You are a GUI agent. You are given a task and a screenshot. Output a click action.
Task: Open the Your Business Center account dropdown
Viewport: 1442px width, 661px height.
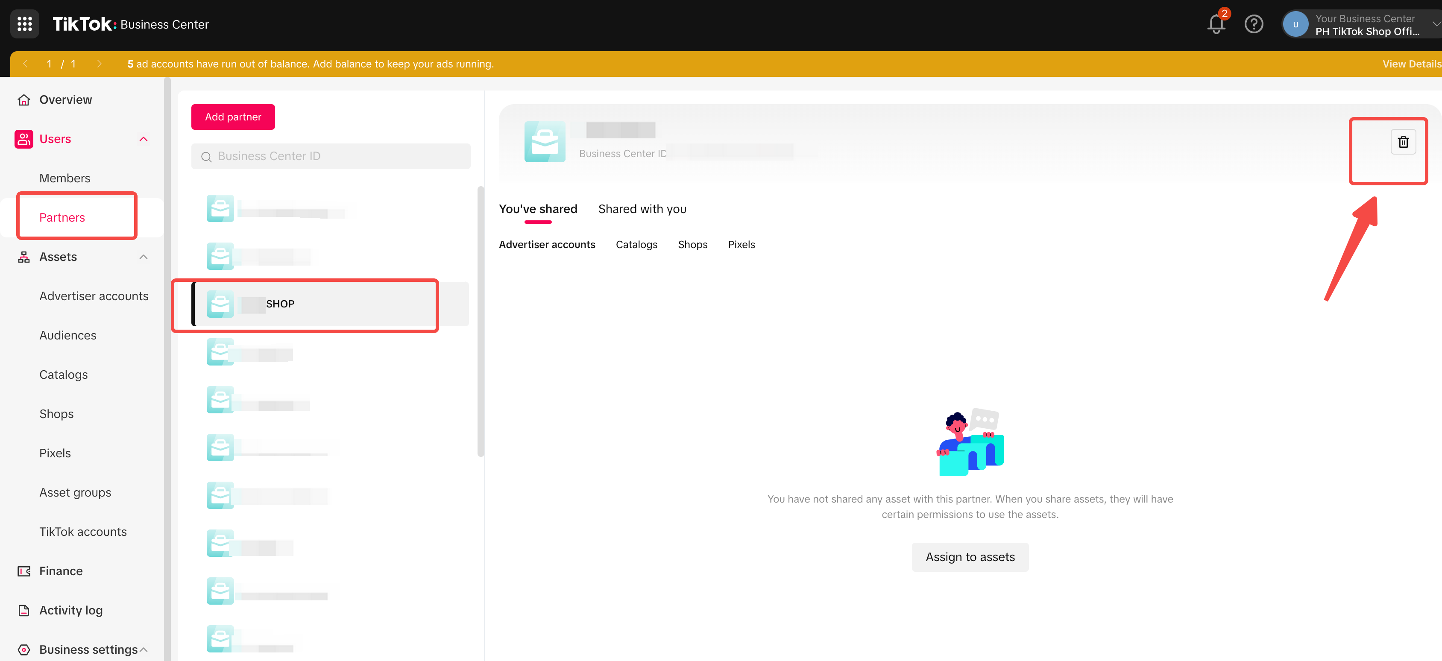[x=1366, y=25]
